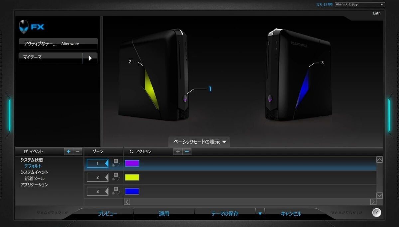Click scroll right arrow in actions timeline

pyautogui.click(x=373, y=202)
